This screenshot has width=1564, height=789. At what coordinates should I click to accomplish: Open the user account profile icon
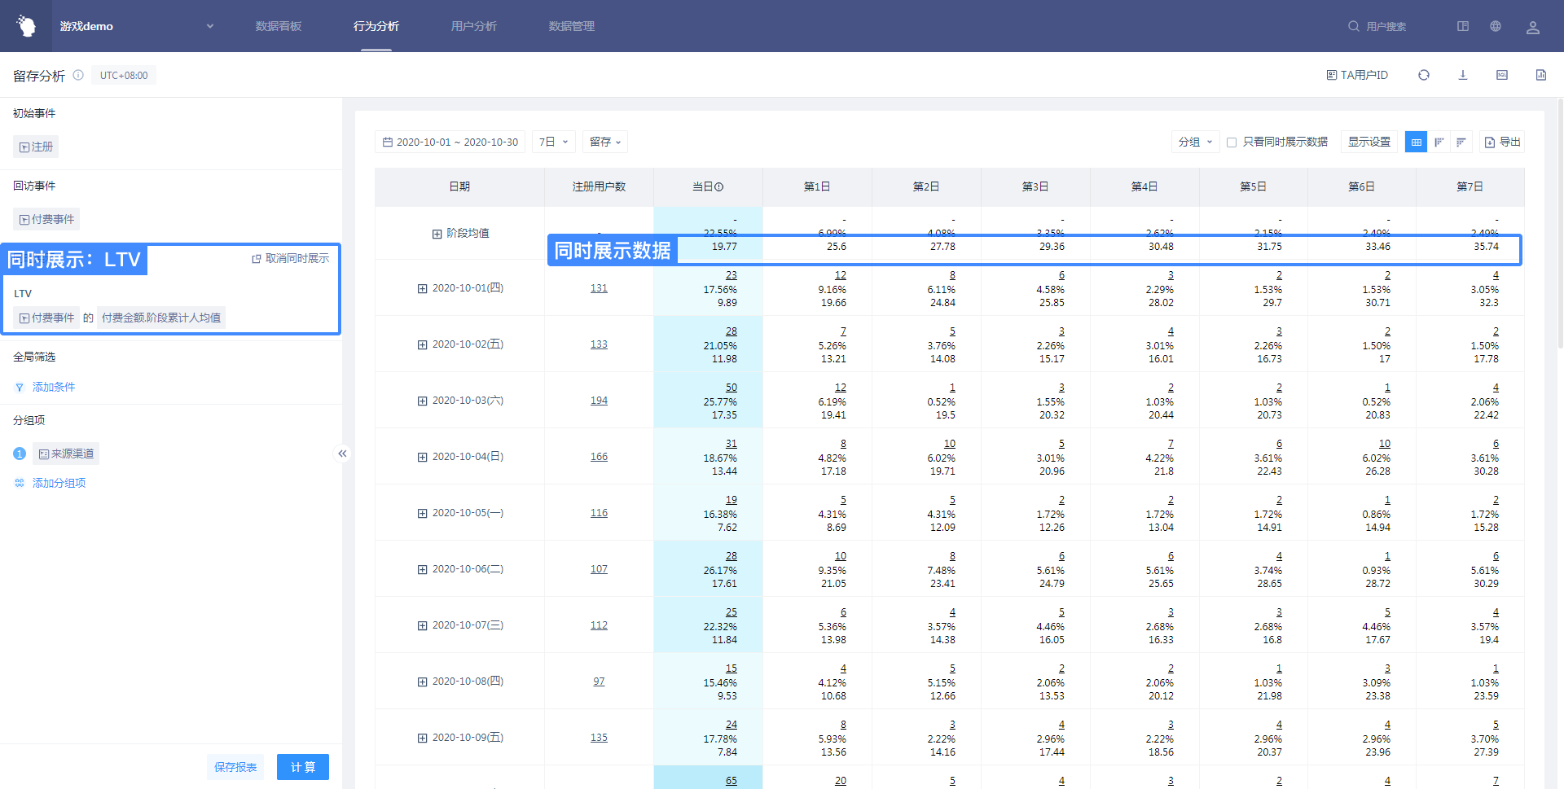pos(1532,27)
